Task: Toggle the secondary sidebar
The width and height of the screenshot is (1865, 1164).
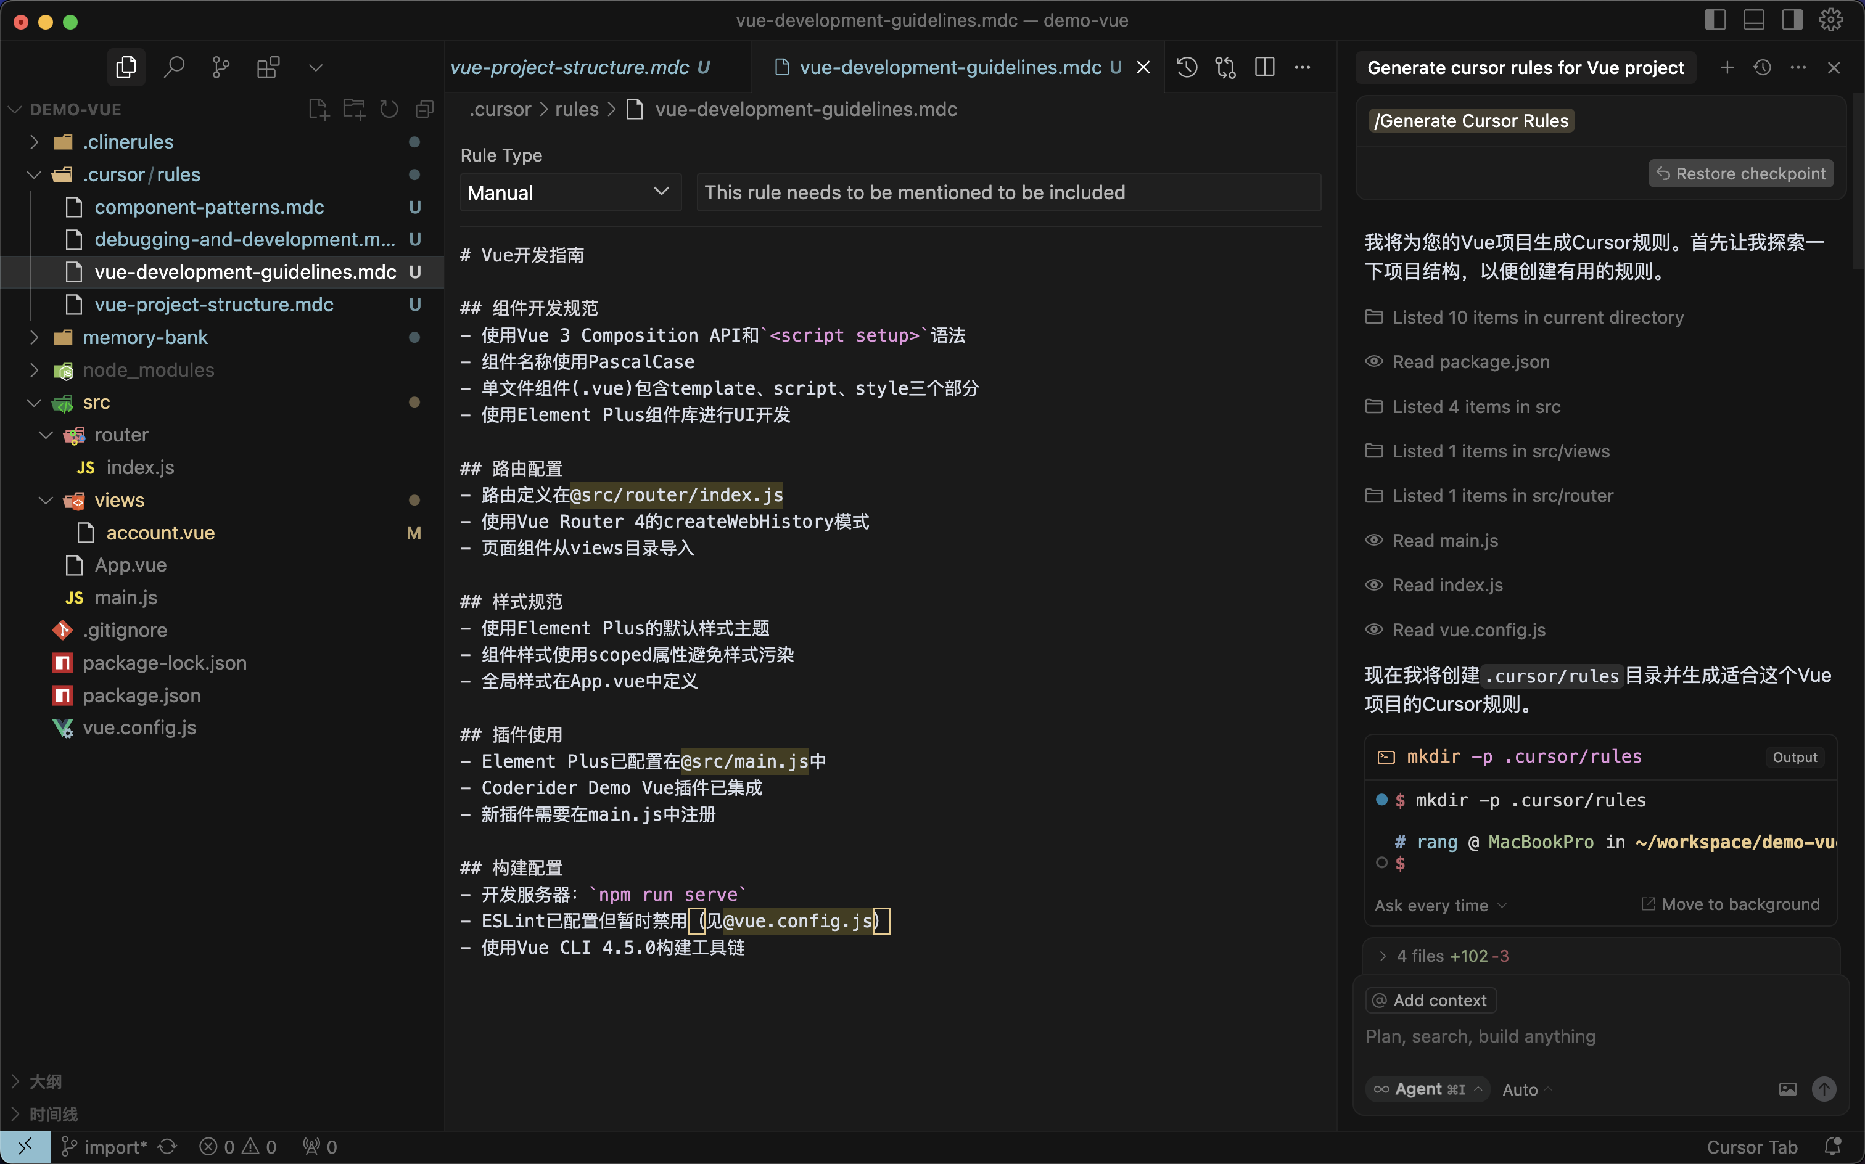Action: point(1792,19)
